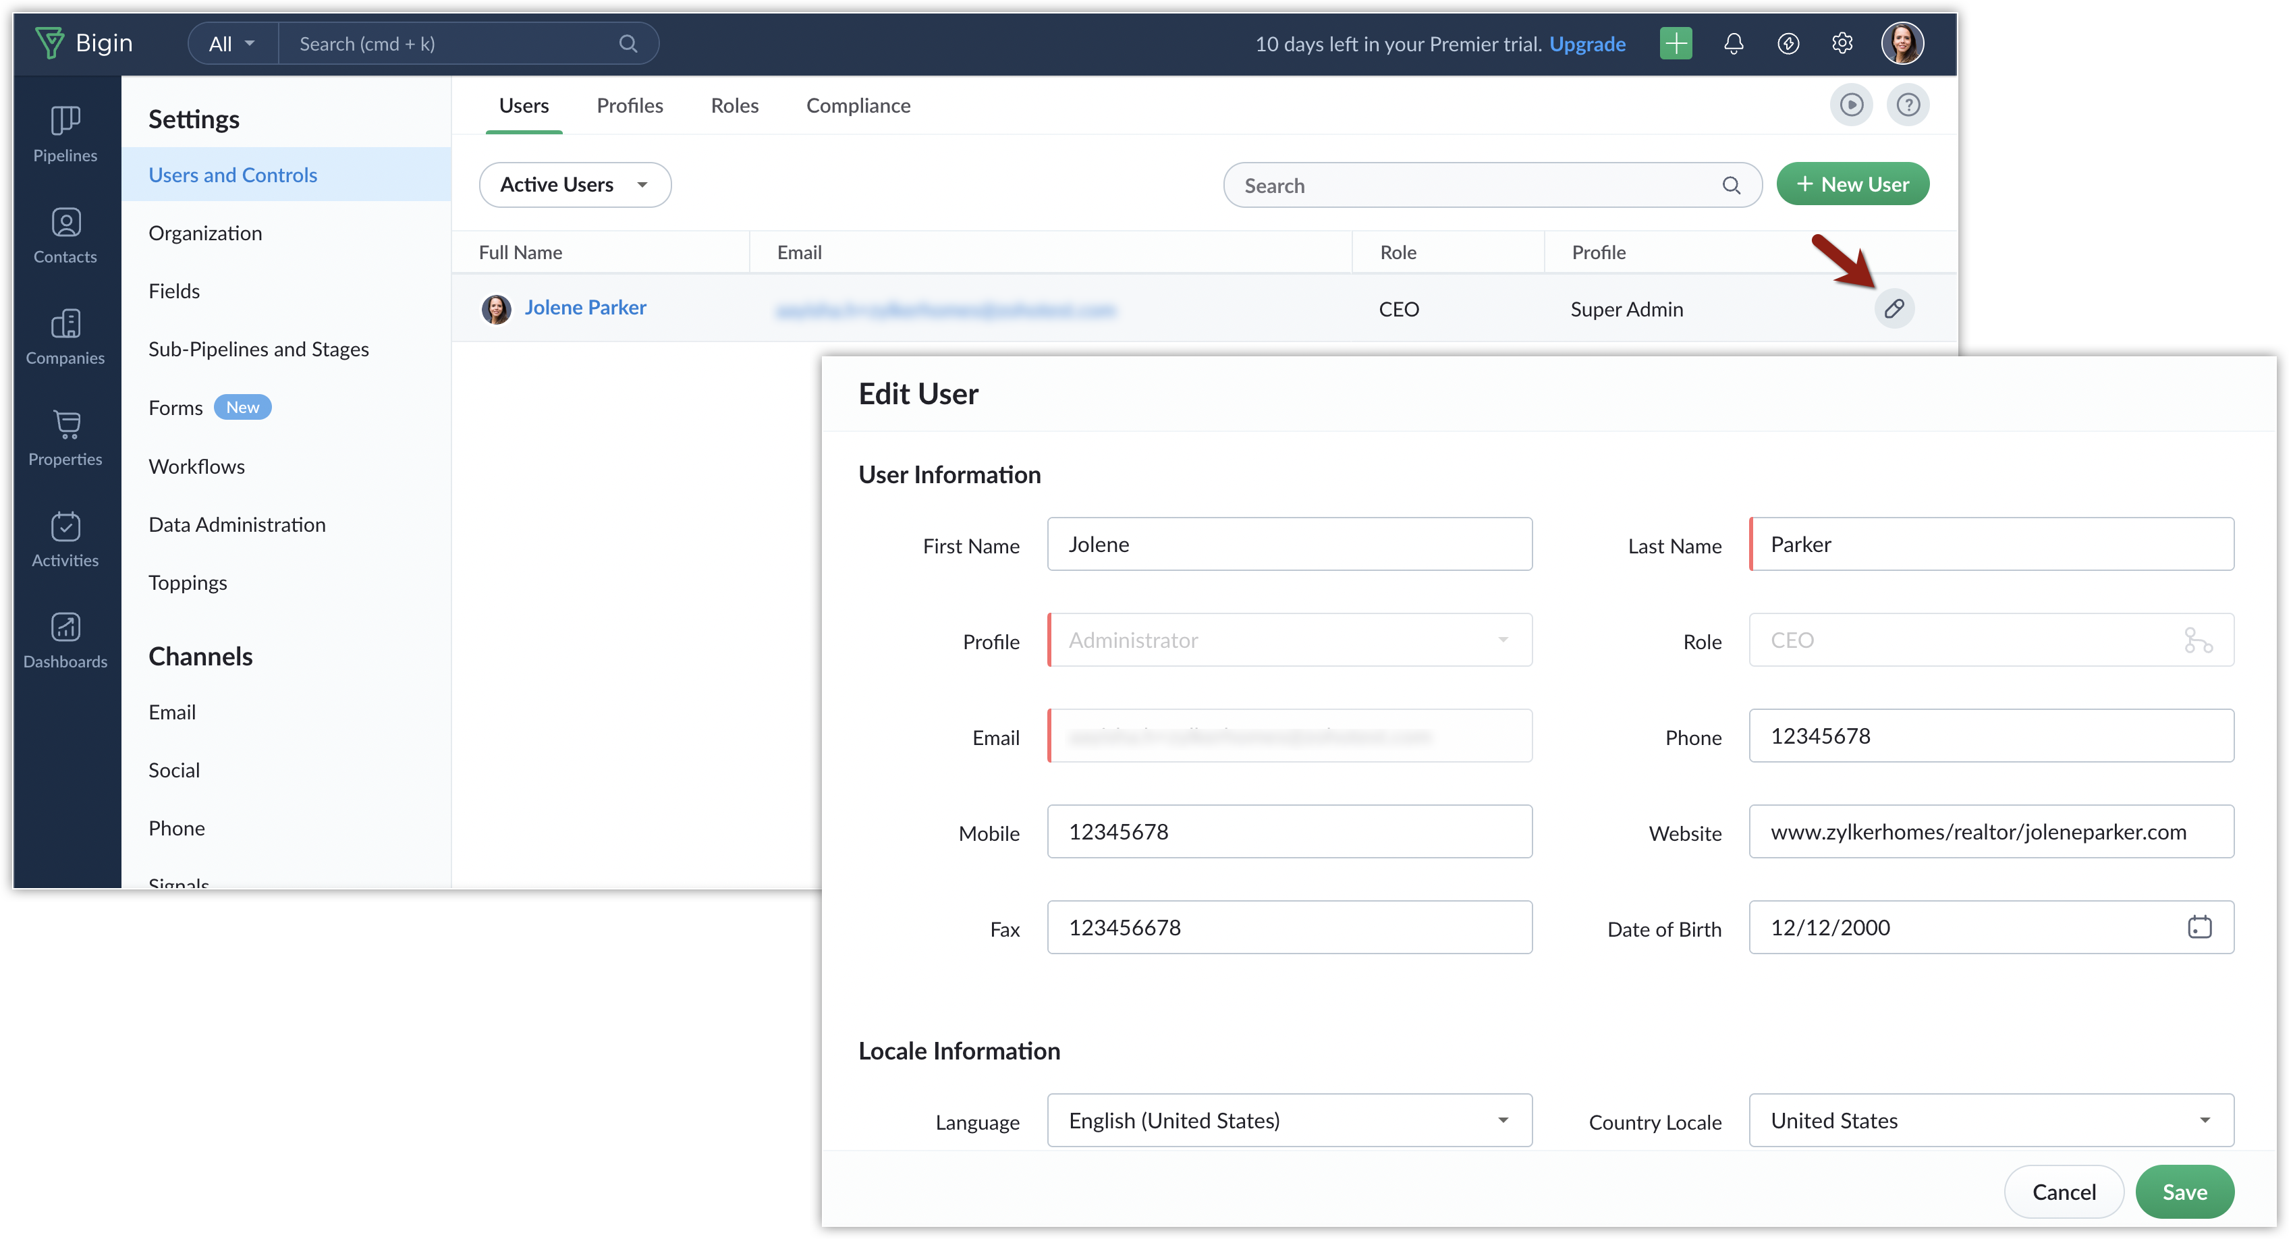This screenshot has height=1239, width=2293.
Task: Click the calendar icon in Date of Birth
Action: click(x=2199, y=927)
